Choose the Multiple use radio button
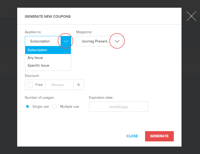Screen dimensions: 200x154 click(x=55, y=106)
